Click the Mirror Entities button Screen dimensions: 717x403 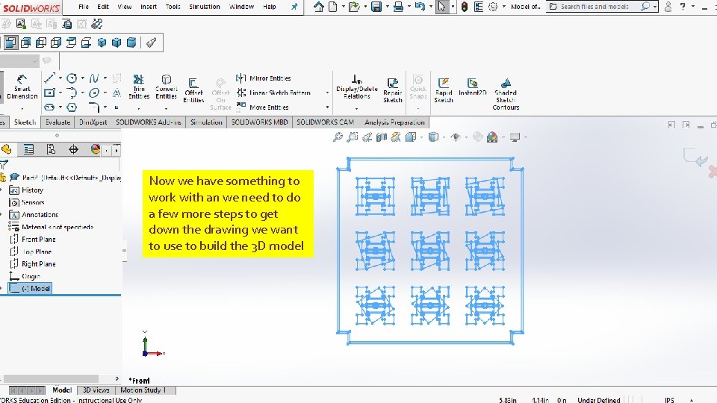click(x=264, y=78)
